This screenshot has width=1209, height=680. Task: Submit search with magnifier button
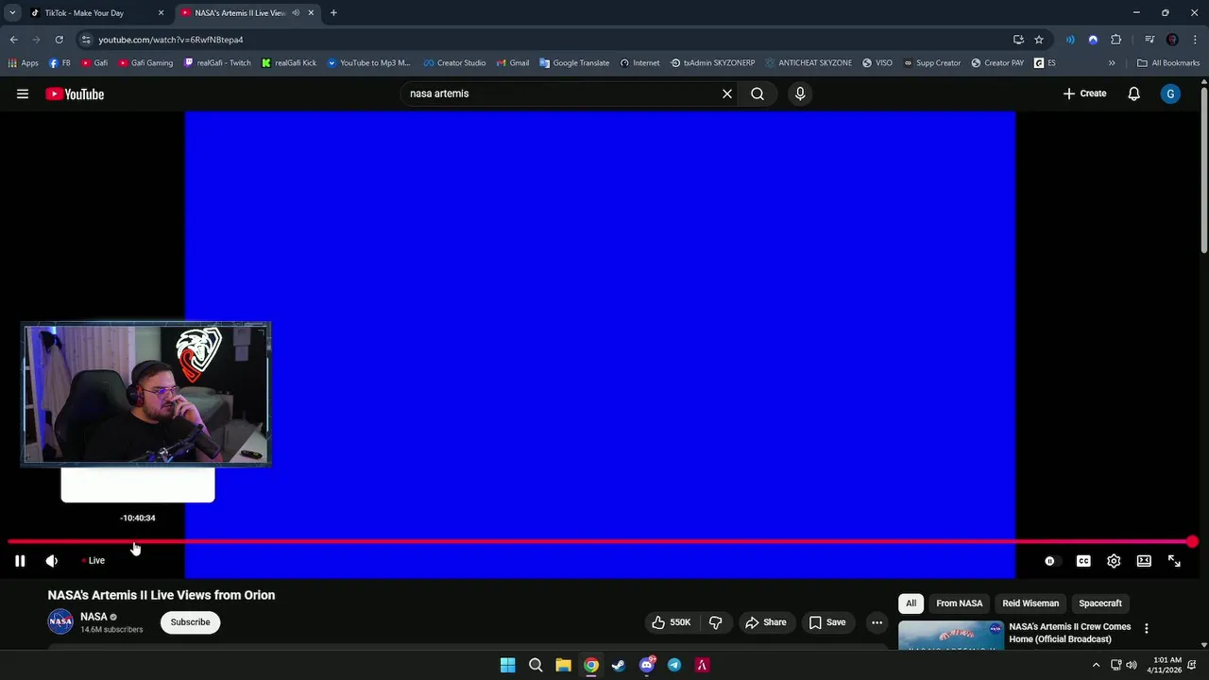click(758, 93)
